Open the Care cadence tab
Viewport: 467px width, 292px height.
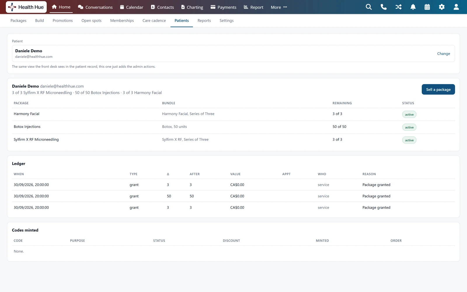(x=154, y=20)
